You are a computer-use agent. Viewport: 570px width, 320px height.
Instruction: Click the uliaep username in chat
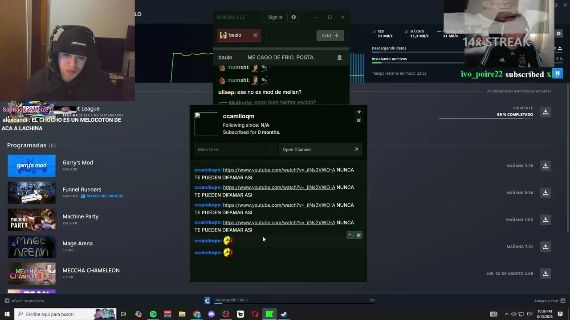click(x=227, y=92)
